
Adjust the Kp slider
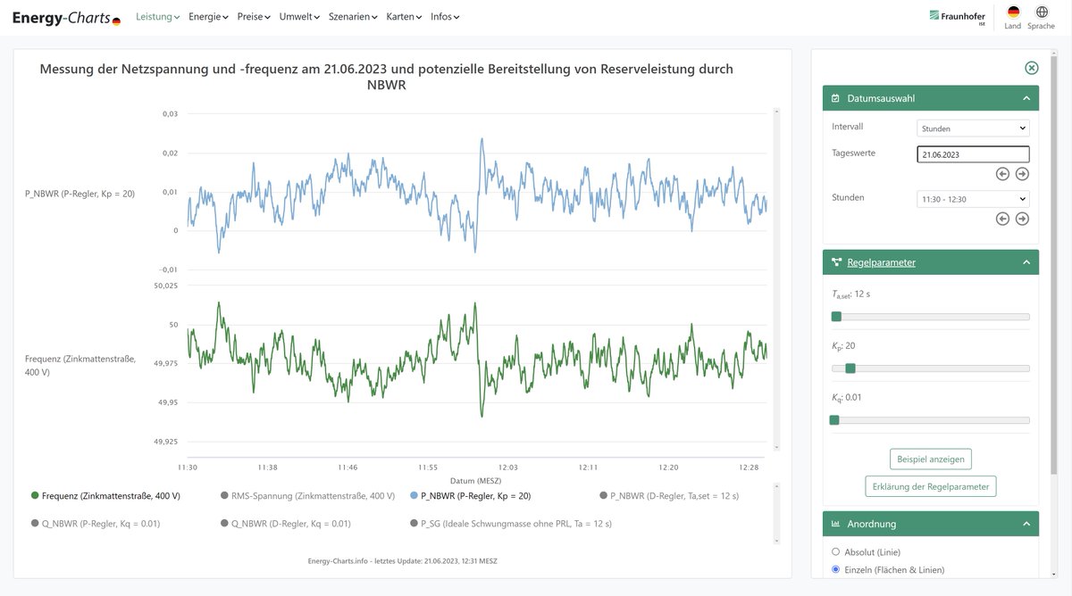(930, 368)
